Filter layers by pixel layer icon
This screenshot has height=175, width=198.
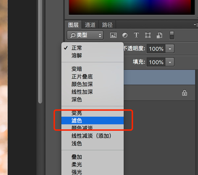[x=114, y=35]
